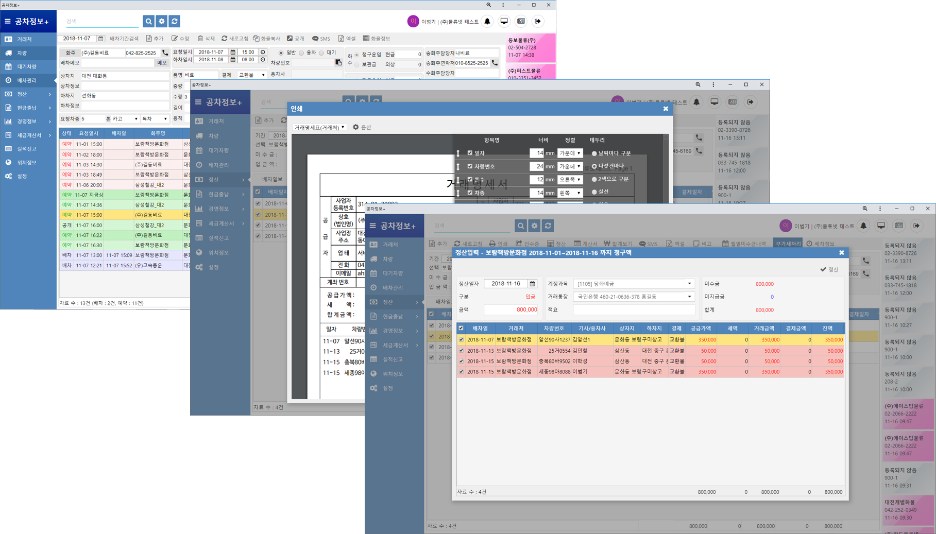Image resolution: width=936 pixels, height=534 pixels.
Task: Click 추가 toolbar button in top-left window
Action: click(x=155, y=39)
